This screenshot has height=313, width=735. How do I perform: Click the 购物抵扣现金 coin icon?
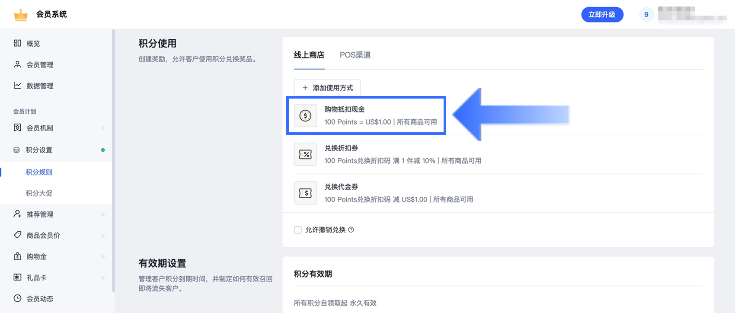(305, 115)
